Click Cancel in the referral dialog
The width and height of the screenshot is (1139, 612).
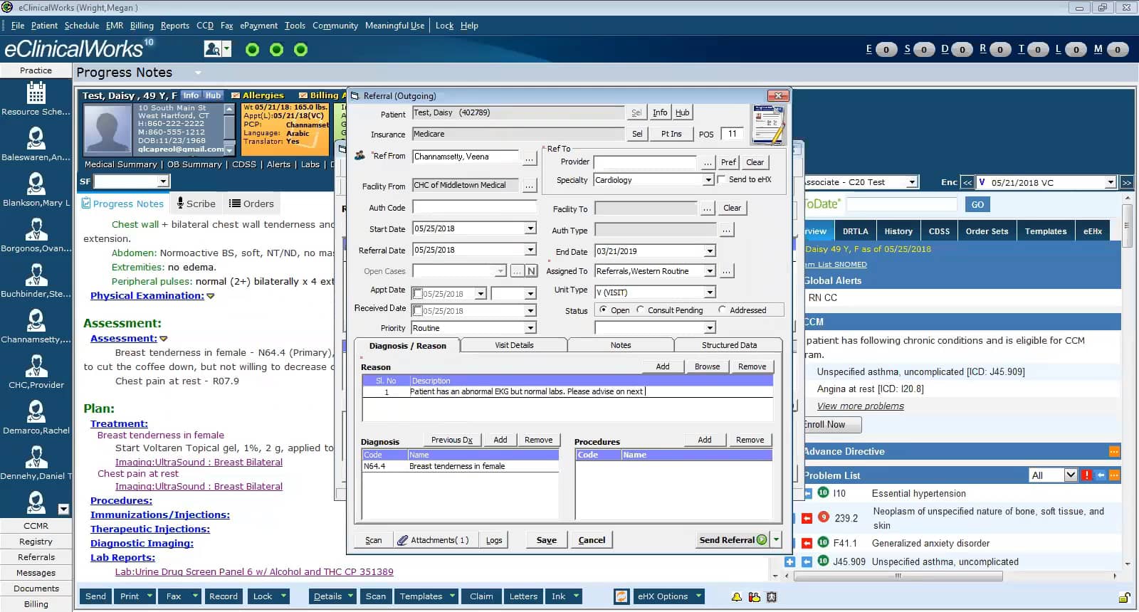pyautogui.click(x=592, y=540)
